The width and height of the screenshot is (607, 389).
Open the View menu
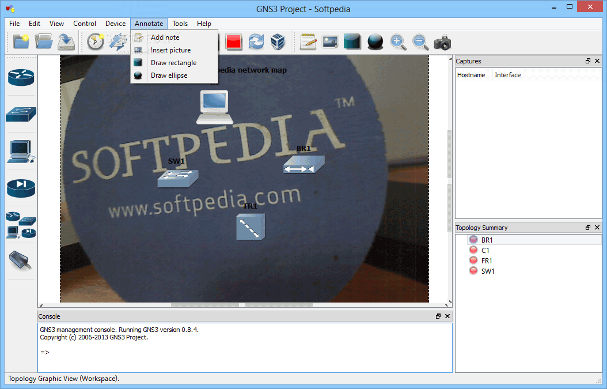pos(56,24)
